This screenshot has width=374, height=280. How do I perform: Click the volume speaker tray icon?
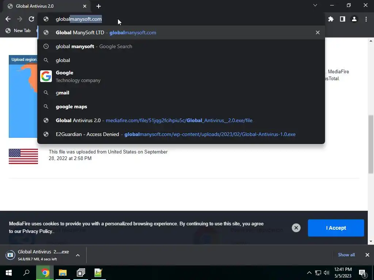pyautogui.click(x=327, y=273)
